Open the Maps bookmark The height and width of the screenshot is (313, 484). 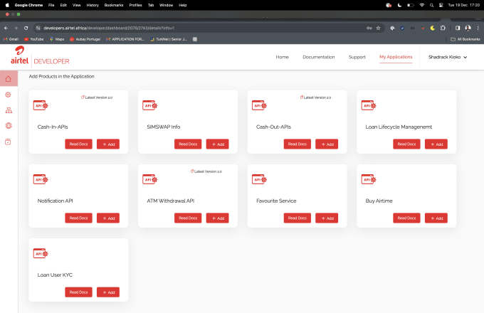tap(57, 39)
